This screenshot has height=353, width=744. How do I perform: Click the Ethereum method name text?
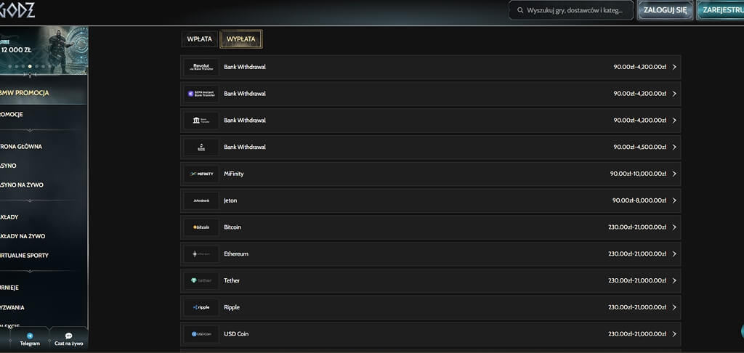click(x=236, y=253)
